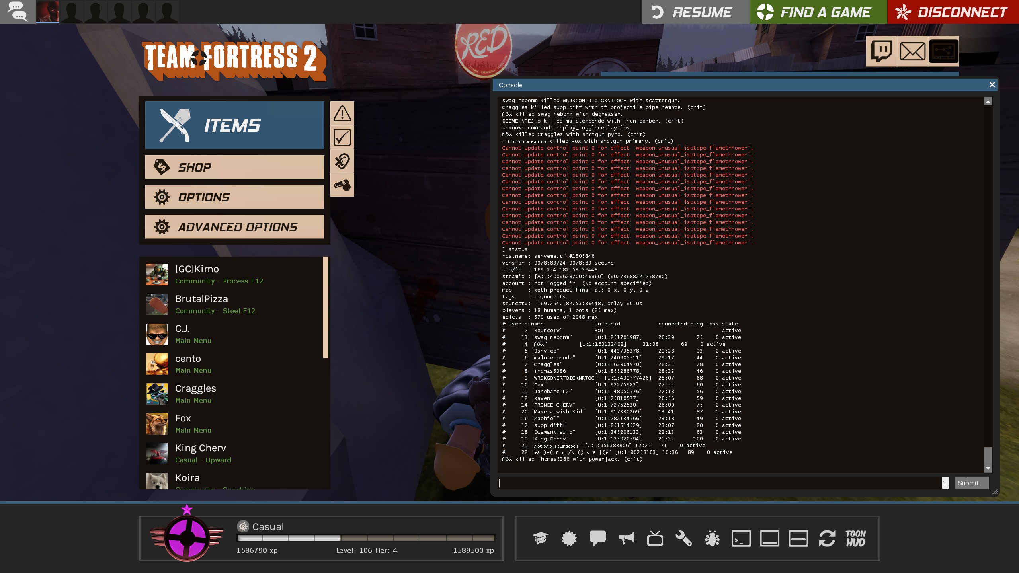The width and height of the screenshot is (1019, 573).
Task: Open the ITEMS menu
Action: tap(234, 125)
